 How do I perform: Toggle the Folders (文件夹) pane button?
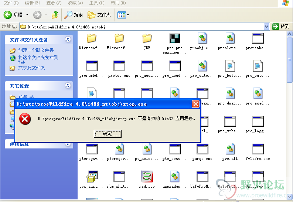99,15
